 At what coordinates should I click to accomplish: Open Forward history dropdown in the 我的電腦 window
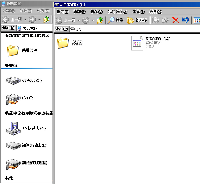pos(39,20)
